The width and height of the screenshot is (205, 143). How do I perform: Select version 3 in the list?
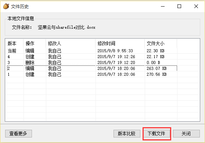coord(91,62)
